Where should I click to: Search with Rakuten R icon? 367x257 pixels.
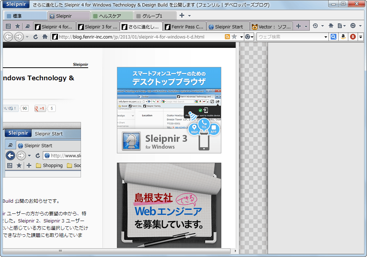pyautogui.click(x=353, y=37)
